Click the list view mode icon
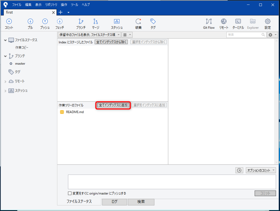Viewport: 280px width, 211px height. (x=125, y=35)
